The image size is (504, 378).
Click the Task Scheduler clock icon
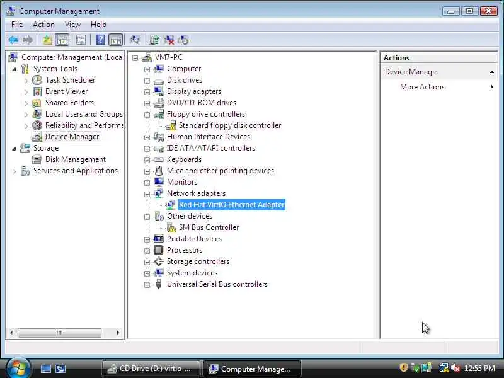[x=37, y=80]
